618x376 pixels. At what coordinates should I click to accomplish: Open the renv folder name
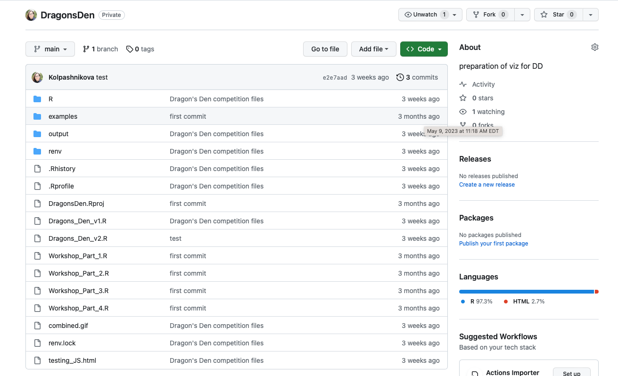tap(55, 151)
